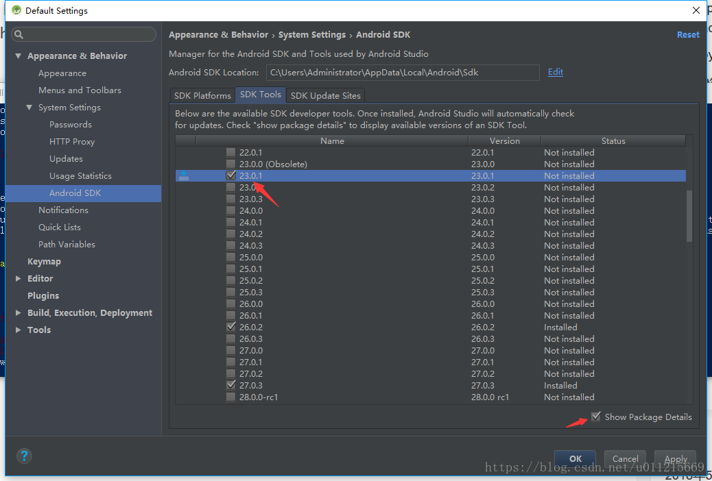Select Keymap in the sidebar
712x481 pixels.
pos(44,261)
